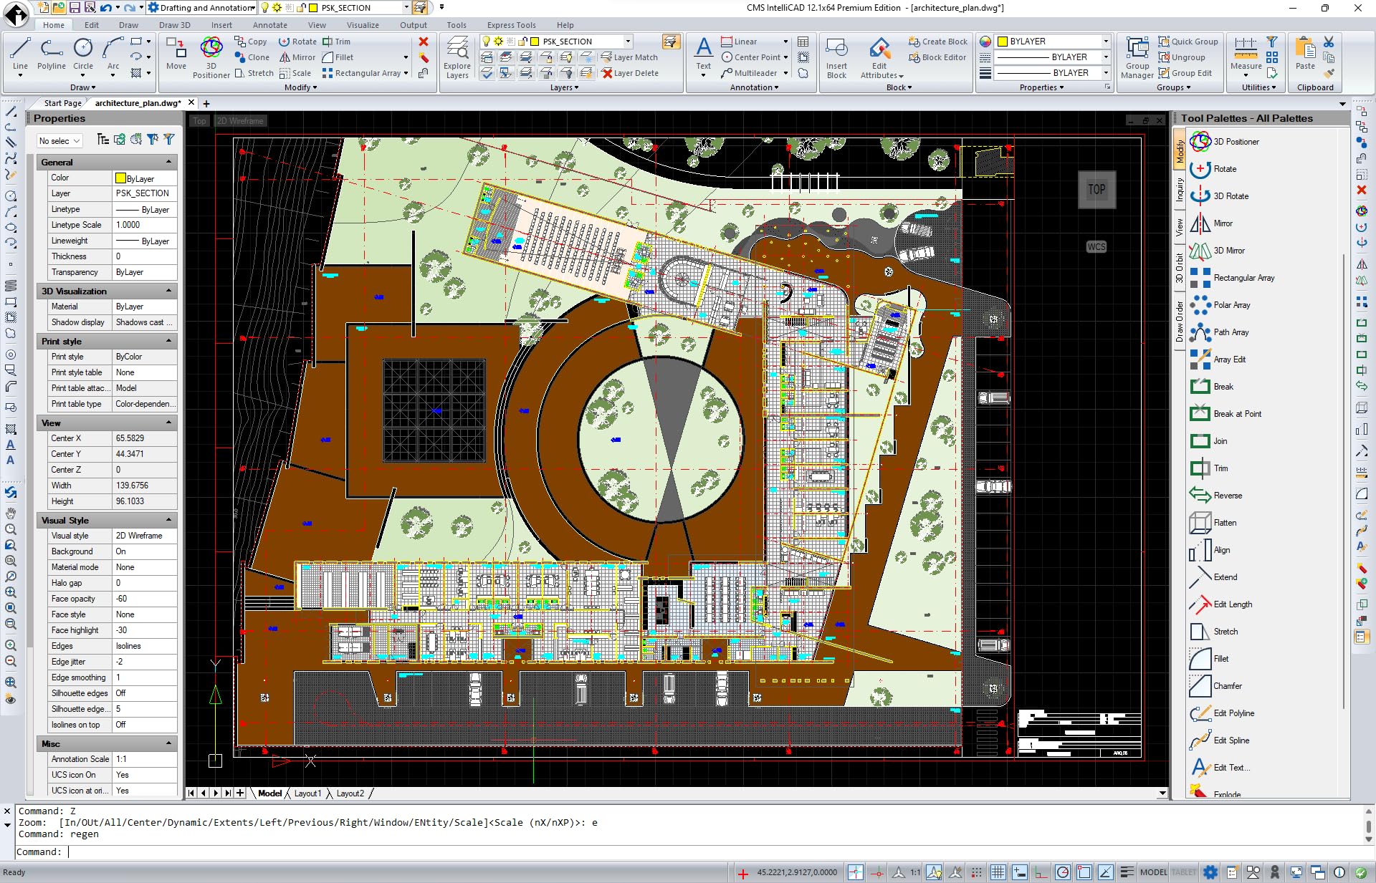Toggle dynamic input in status bar

[1019, 872]
